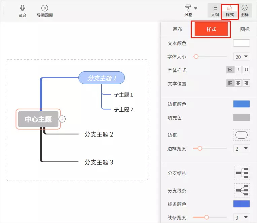Choose the 边框 rounded shape selector

click(242, 135)
